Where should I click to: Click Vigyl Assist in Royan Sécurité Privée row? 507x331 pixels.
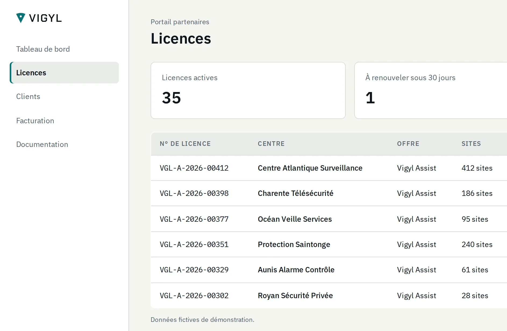click(x=416, y=295)
